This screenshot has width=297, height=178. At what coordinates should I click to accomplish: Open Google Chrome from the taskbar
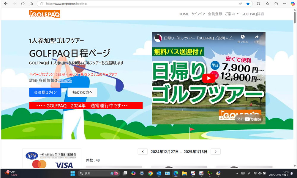(x=150, y=173)
